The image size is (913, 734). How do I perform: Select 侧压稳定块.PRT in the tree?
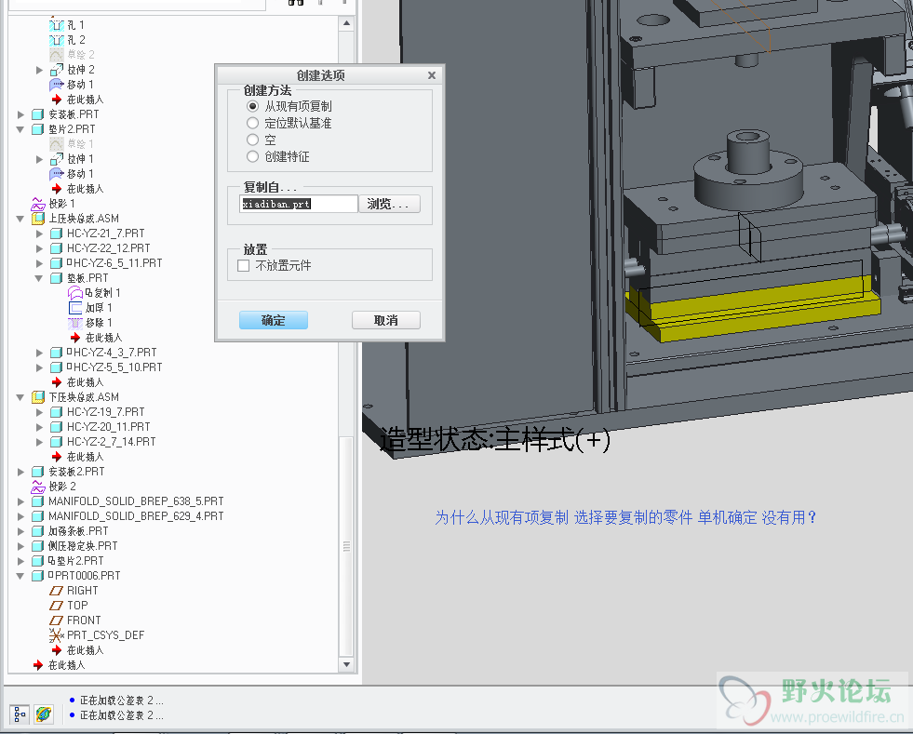tap(83, 547)
